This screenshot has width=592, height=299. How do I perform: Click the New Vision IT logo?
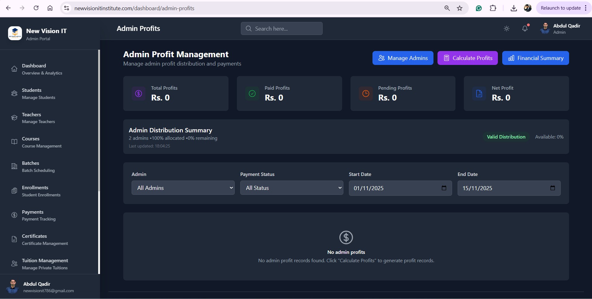pos(15,33)
